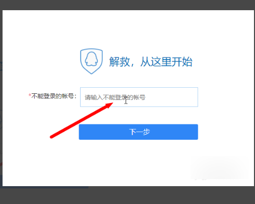The height and width of the screenshot is (204, 255).
Task: Click the bottom tip of the shield icon
Action: click(91, 73)
